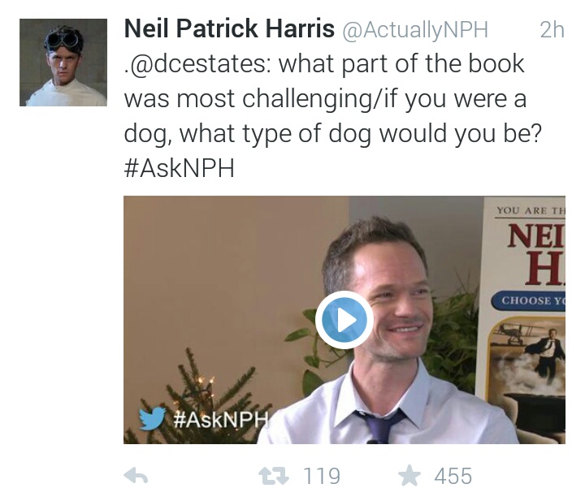Click the 2h timestamp
585x501 pixels.
click(x=552, y=29)
